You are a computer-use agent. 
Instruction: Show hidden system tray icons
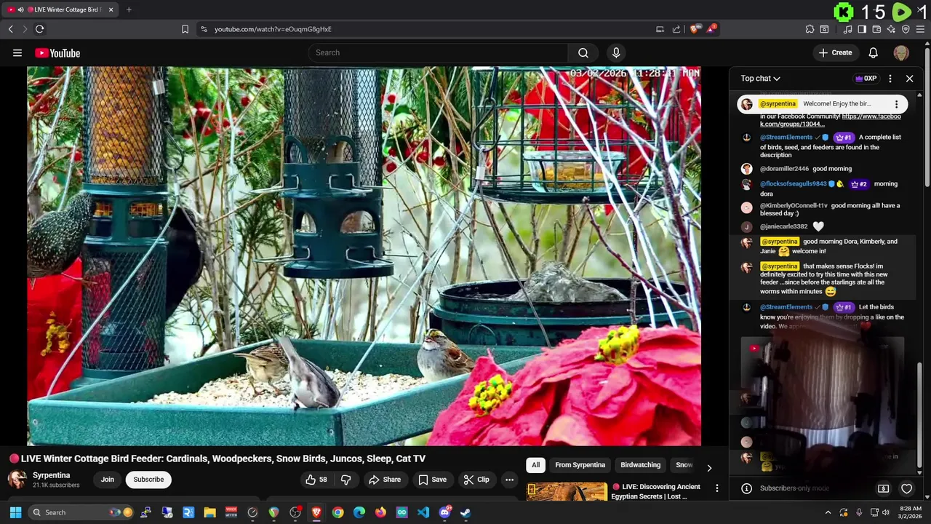[828, 512]
